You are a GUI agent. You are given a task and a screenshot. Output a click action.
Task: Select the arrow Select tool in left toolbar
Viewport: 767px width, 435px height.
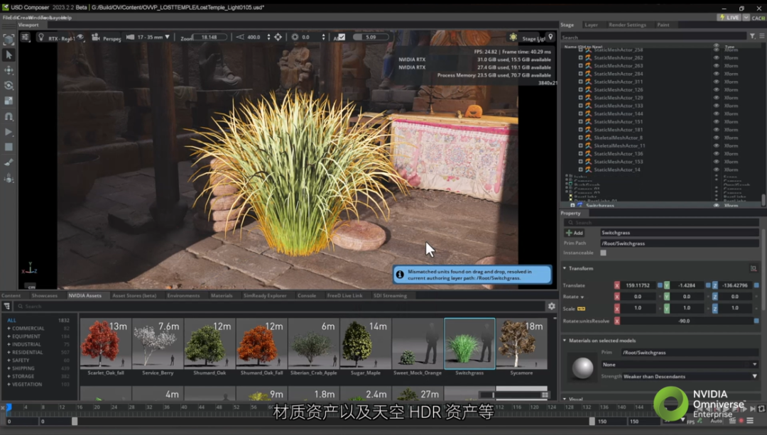9,55
